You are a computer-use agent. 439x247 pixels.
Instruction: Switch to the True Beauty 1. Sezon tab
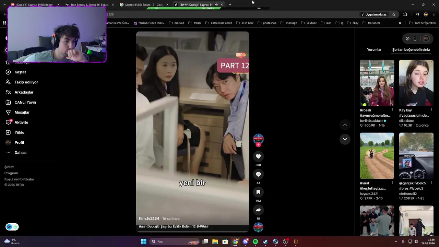89,4
